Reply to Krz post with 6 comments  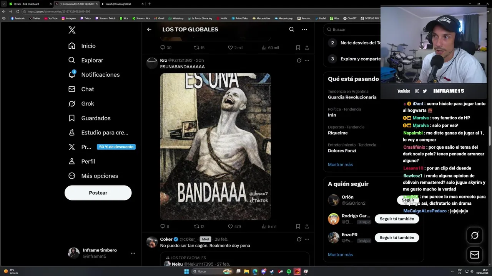(163, 226)
